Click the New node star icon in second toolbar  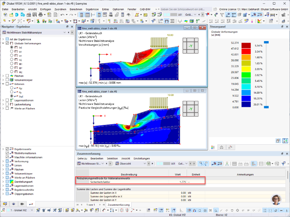coord(5,21)
